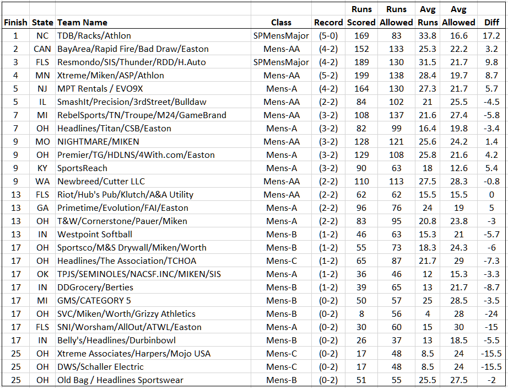Click the state cell 'GA'

(42, 208)
